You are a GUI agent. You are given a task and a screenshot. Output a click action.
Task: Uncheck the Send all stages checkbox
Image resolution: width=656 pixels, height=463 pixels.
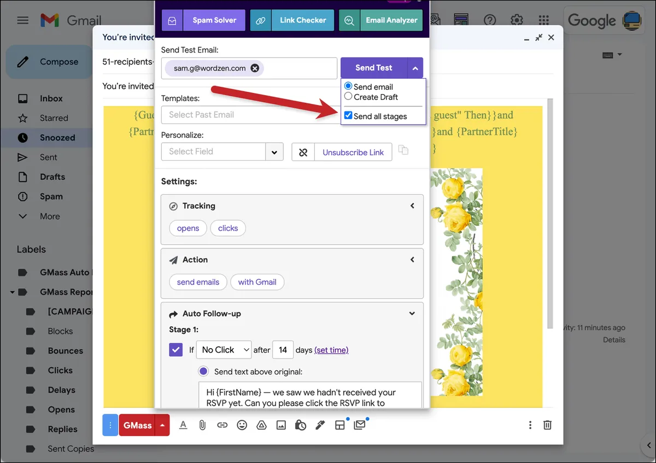pyautogui.click(x=348, y=116)
